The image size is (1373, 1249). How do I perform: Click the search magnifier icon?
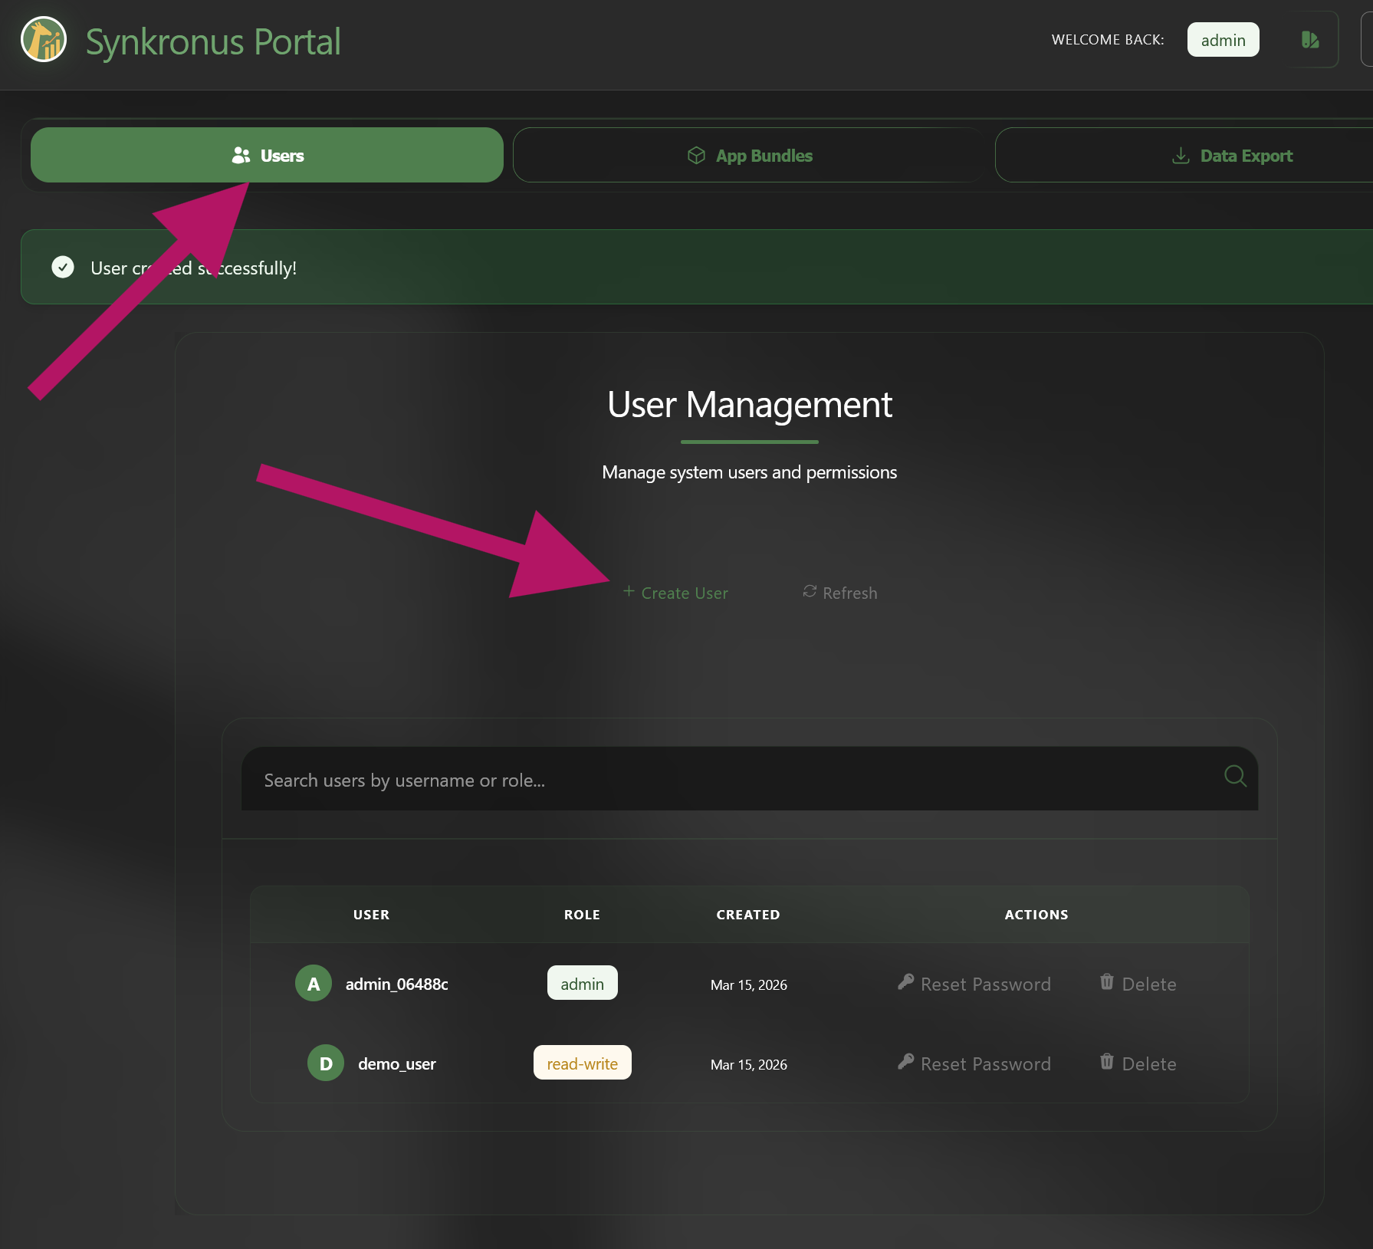tap(1235, 776)
